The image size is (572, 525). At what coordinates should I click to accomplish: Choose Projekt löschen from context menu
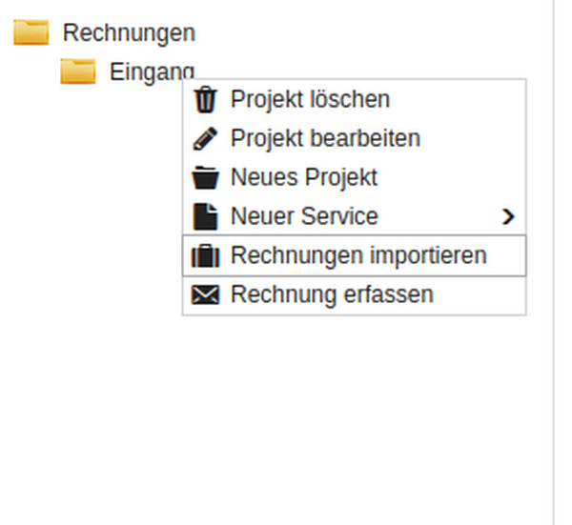[310, 99]
